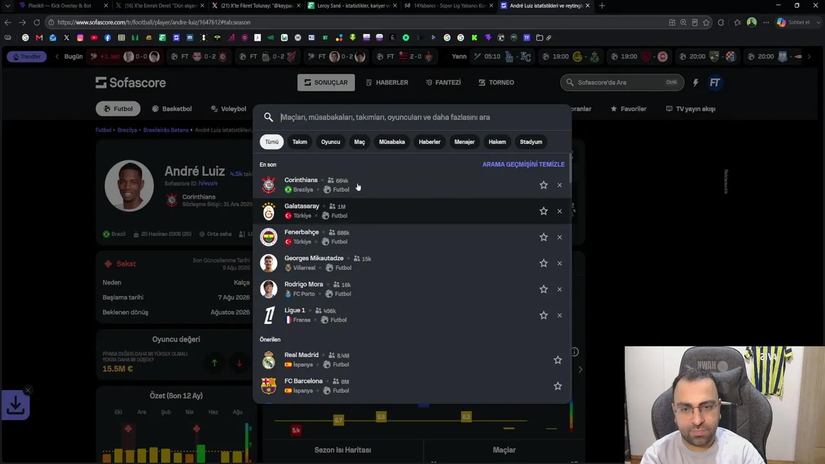This screenshot has height=464, width=825.
Task: Go back to the previous page
Action: click(x=8, y=22)
